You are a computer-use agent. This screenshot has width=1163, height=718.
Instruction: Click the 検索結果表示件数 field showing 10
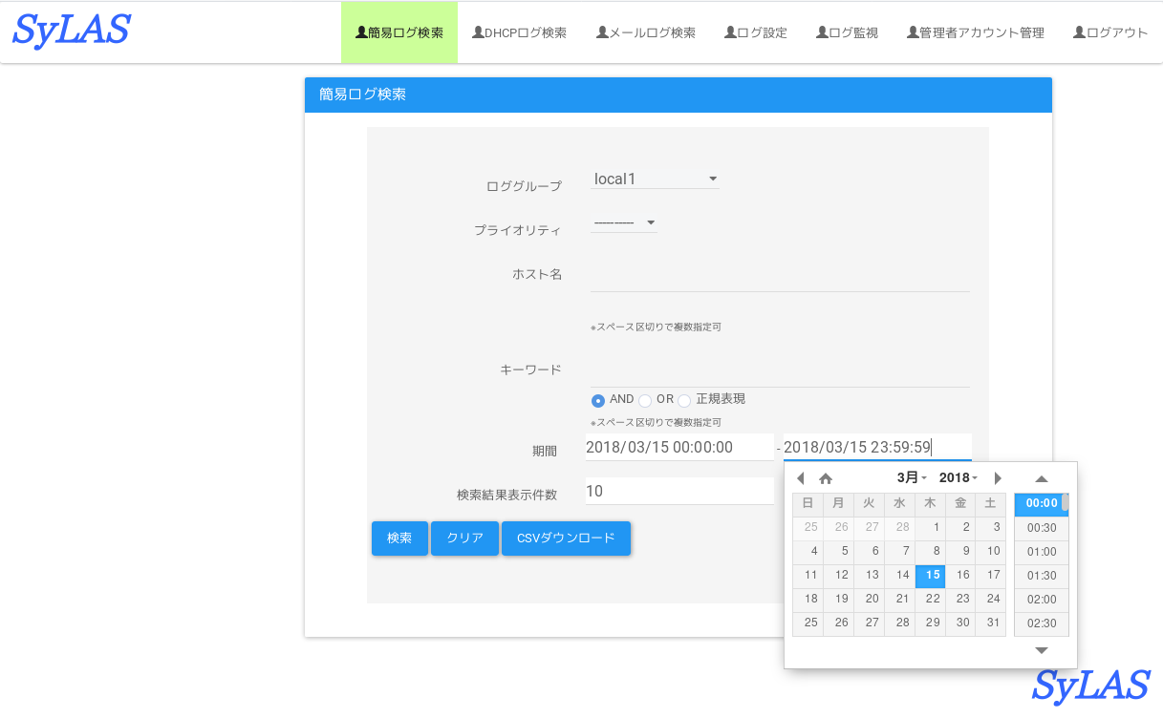(x=679, y=492)
